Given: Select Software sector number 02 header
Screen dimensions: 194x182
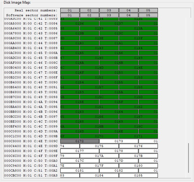Looking at the screenshot, I should [x=89, y=15].
